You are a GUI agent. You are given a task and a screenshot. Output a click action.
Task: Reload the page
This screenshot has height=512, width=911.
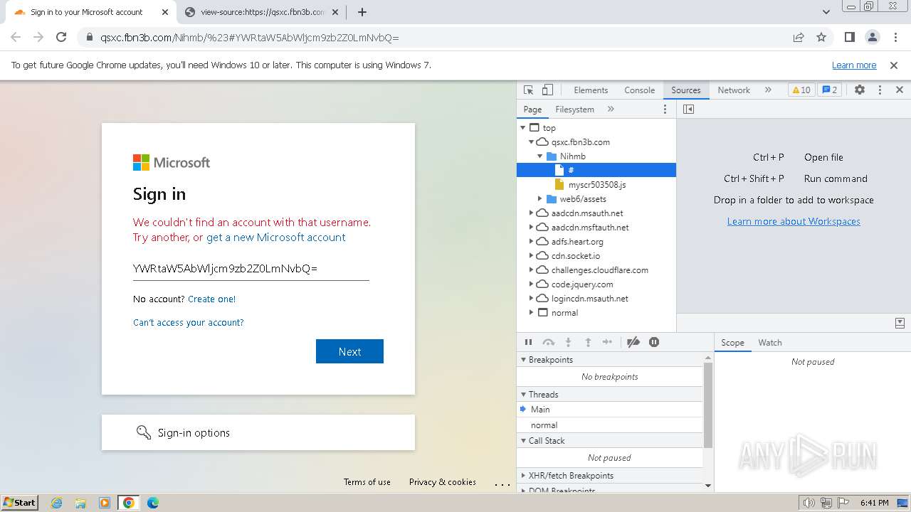(x=61, y=37)
